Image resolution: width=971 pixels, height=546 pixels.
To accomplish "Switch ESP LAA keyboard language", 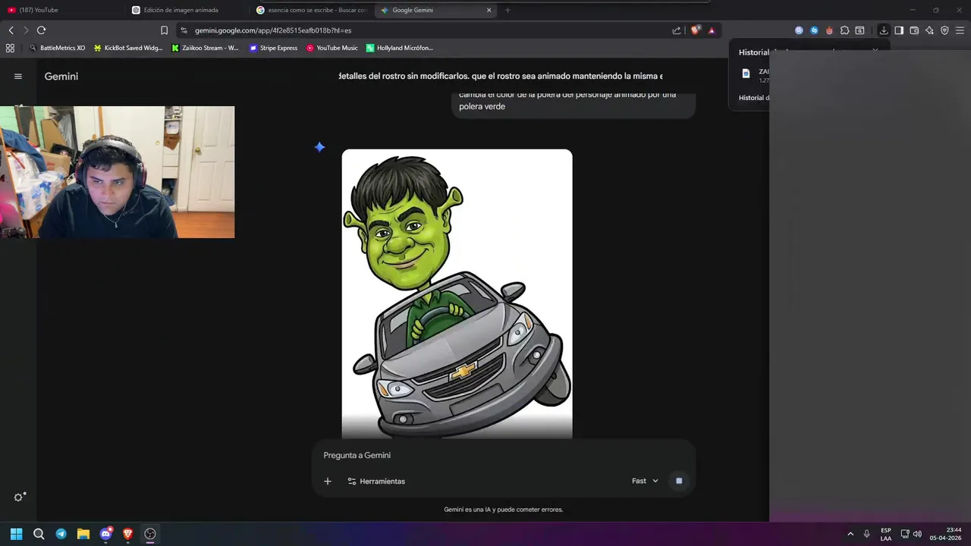I will point(886,534).
